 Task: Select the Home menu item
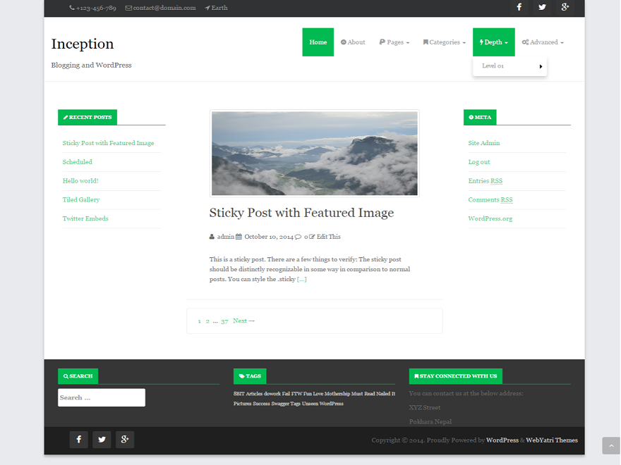point(318,42)
